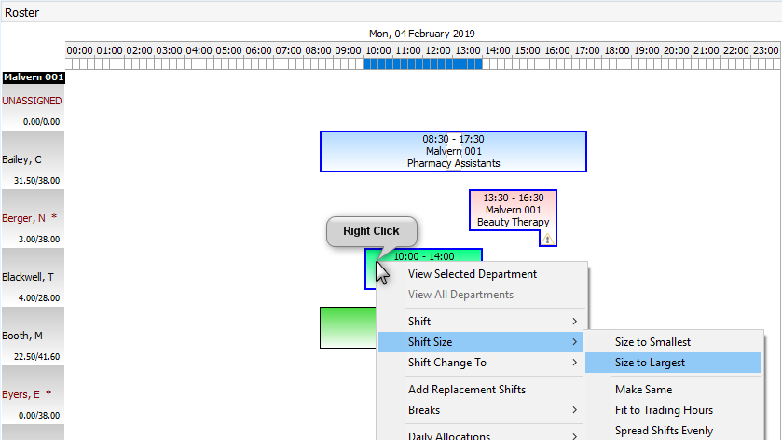Click the 08:00 hour on timeline

coord(318,51)
